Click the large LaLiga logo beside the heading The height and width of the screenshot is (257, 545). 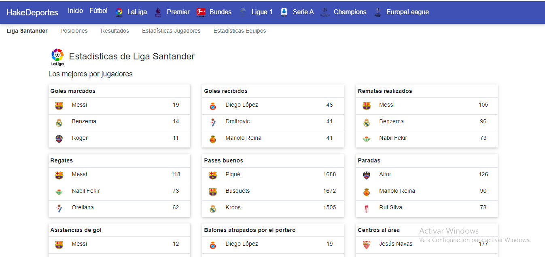(57, 57)
